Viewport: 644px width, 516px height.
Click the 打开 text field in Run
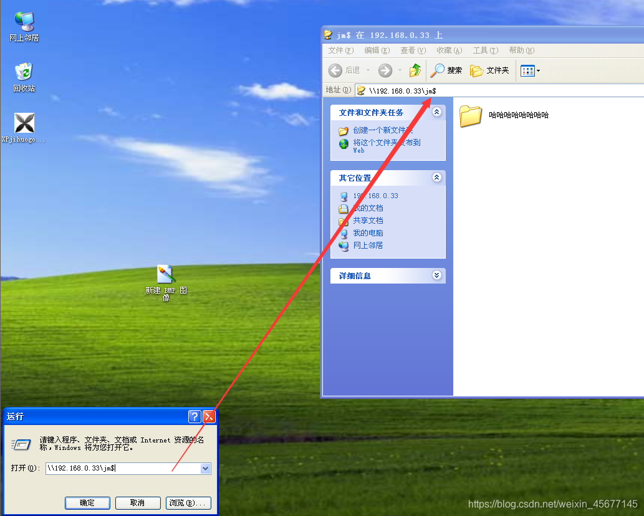click(x=123, y=468)
